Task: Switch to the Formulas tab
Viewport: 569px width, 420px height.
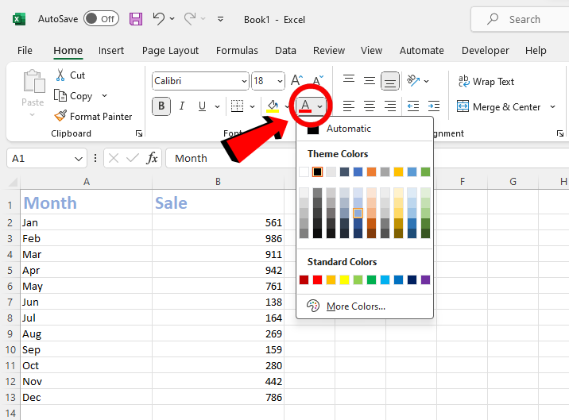Action: (237, 50)
